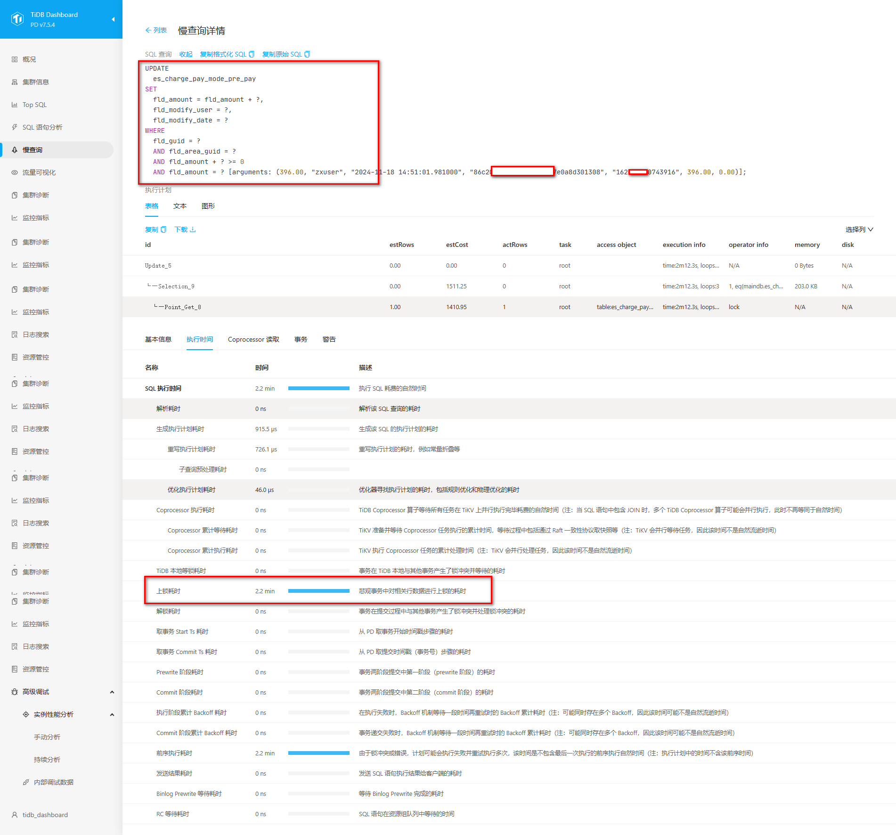Switch to the 事务 tab
The image size is (896, 835).
click(301, 339)
